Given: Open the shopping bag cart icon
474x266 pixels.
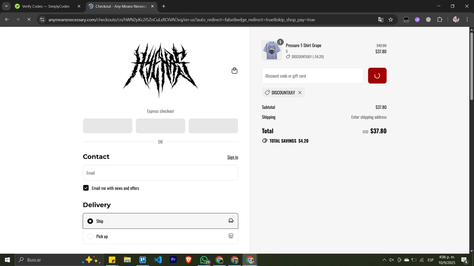Looking at the screenshot, I should tap(234, 71).
